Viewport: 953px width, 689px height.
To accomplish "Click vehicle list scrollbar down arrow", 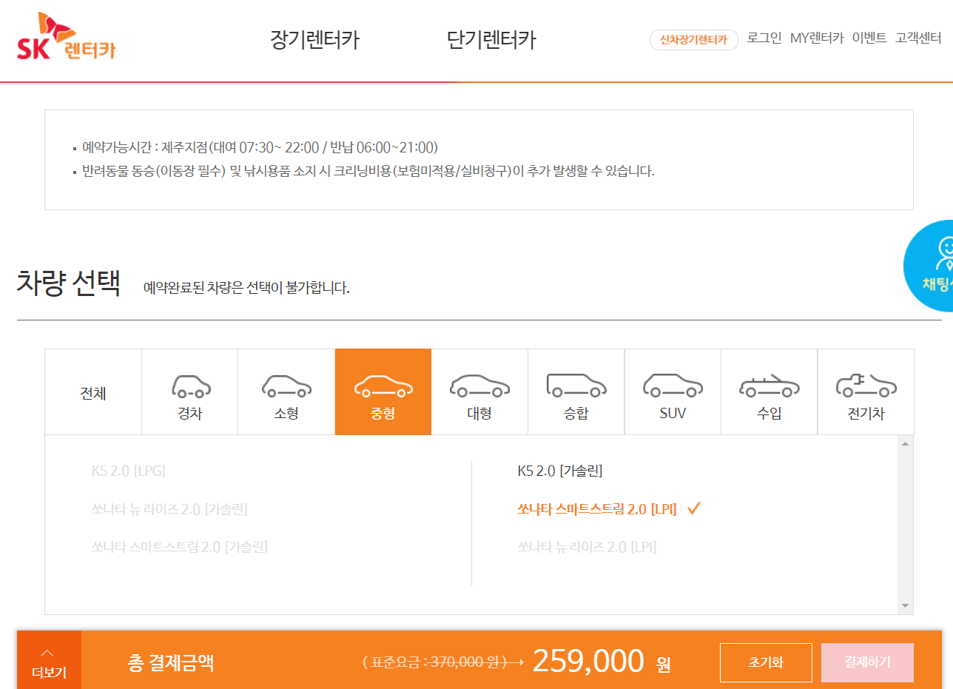I will (x=905, y=605).
